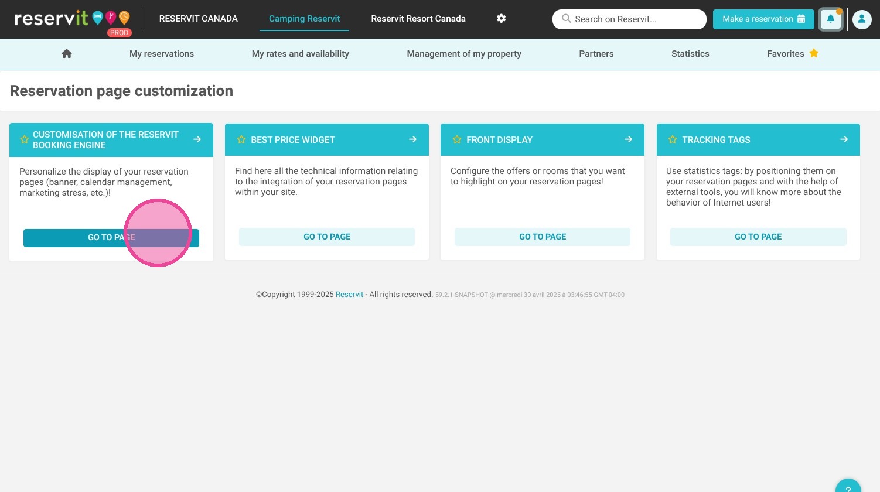Open notifications bell icon
880x492 pixels.
point(831,19)
